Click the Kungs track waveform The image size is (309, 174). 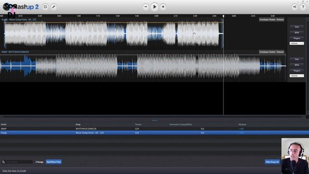pyautogui.click(x=113, y=34)
